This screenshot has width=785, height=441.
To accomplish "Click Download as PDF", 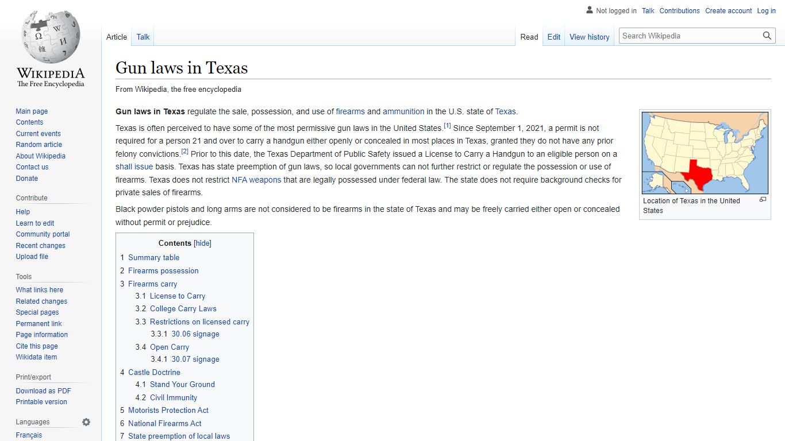I will click(43, 391).
